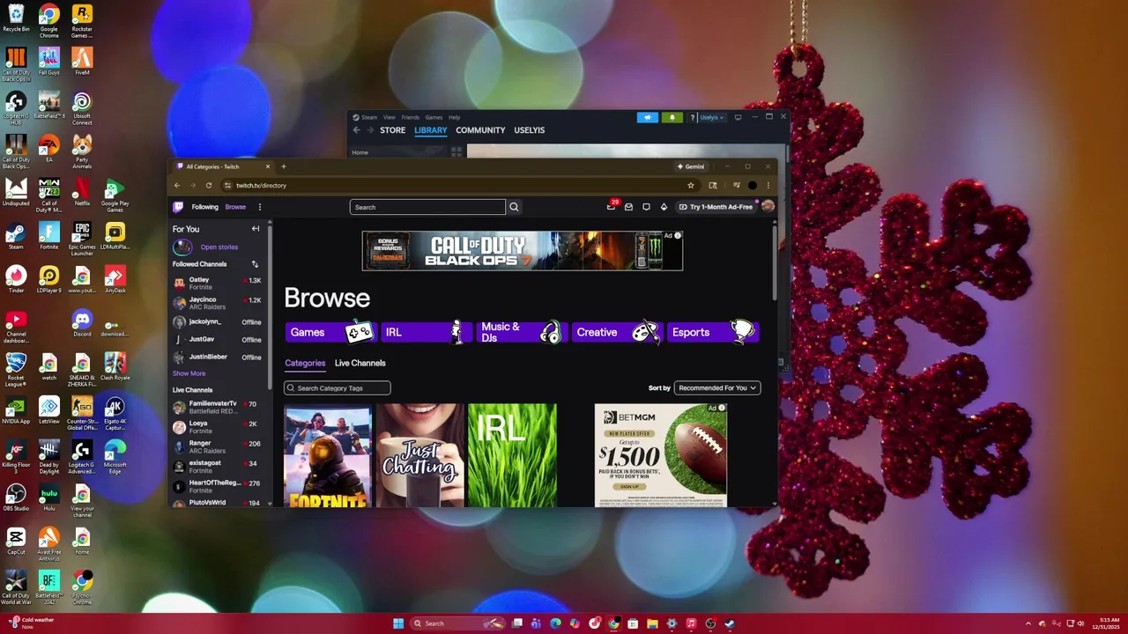
Task: Collapse the For You sidebar
Action: pos(256,229)
